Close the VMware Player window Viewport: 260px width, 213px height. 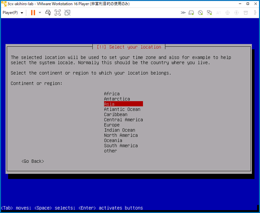coord(255,4)
